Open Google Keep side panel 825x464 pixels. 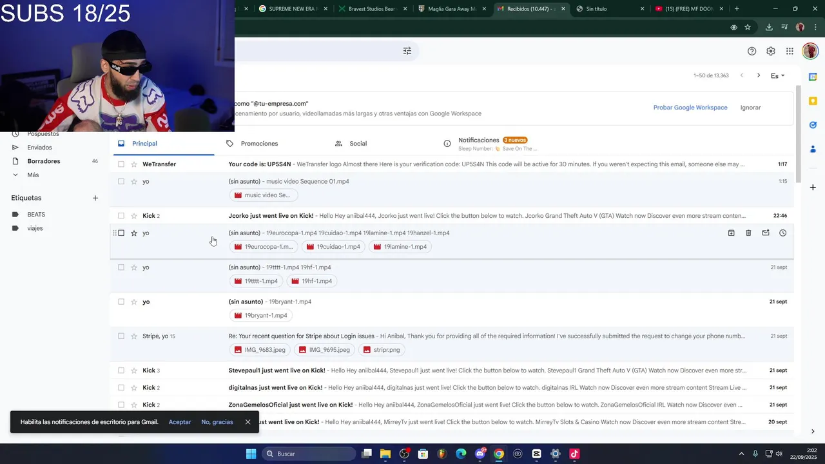coord(813,101)
